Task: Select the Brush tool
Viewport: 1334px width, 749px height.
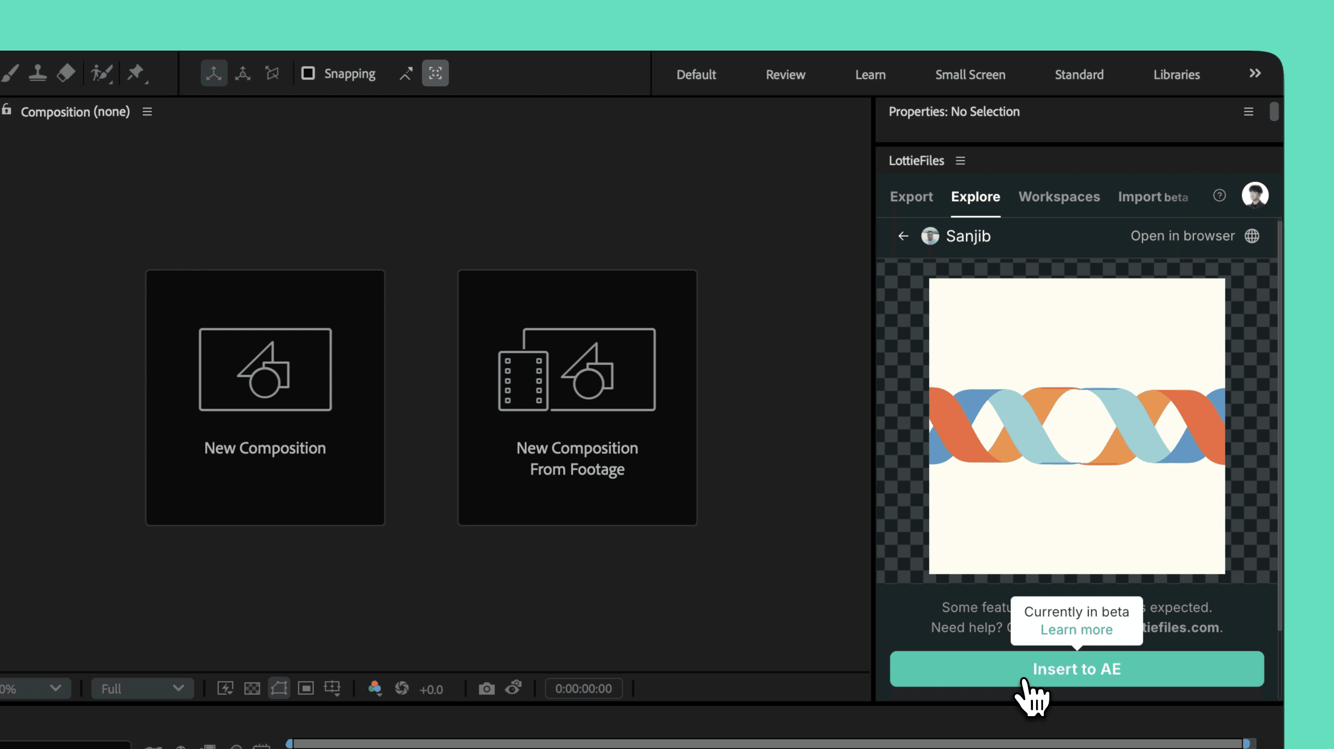Action: point(10,73)
